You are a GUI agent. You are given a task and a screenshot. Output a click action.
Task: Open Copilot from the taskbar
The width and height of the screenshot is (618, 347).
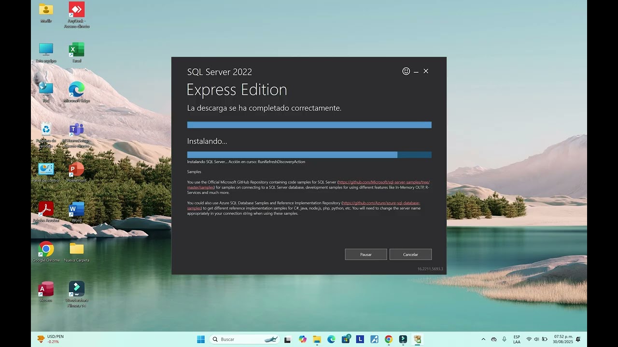point(302,339)
